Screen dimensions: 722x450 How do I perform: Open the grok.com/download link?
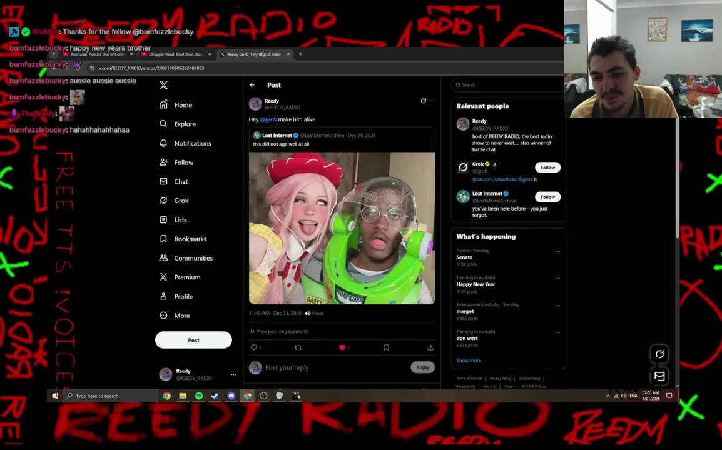[494, 179]
